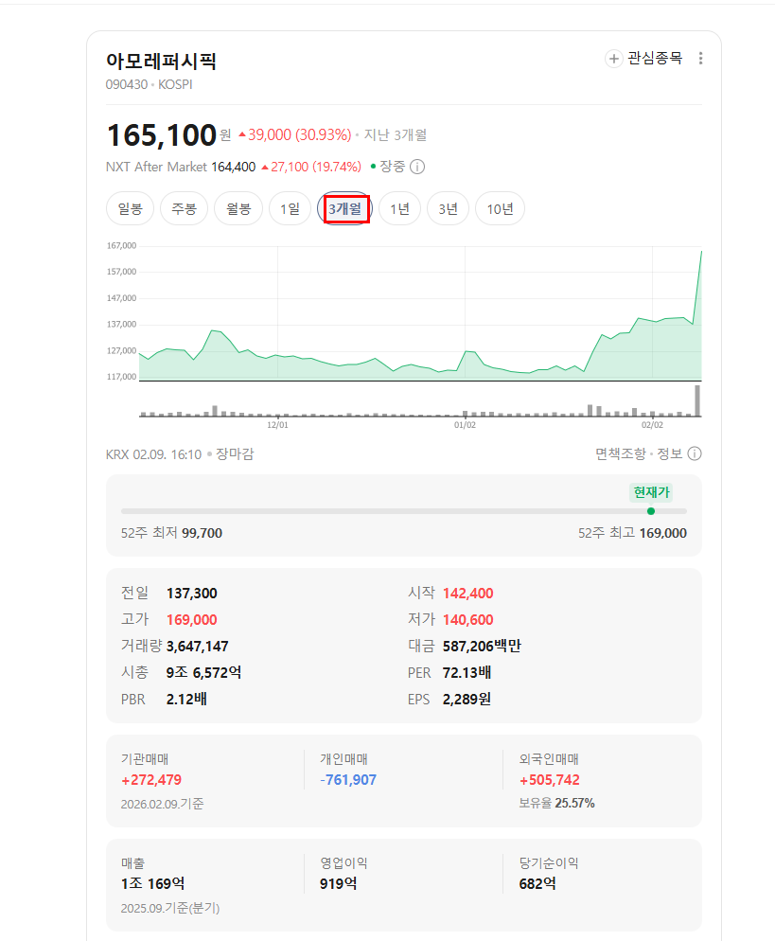The image size is (775, 941).
Task: Click the PBR 2.12배 value
Action: (186, 700)
